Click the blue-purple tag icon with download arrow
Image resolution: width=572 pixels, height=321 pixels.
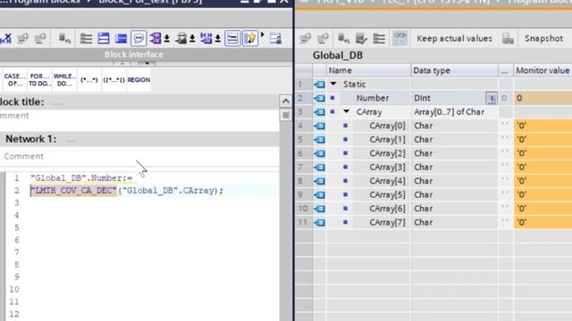click(211, 38)
